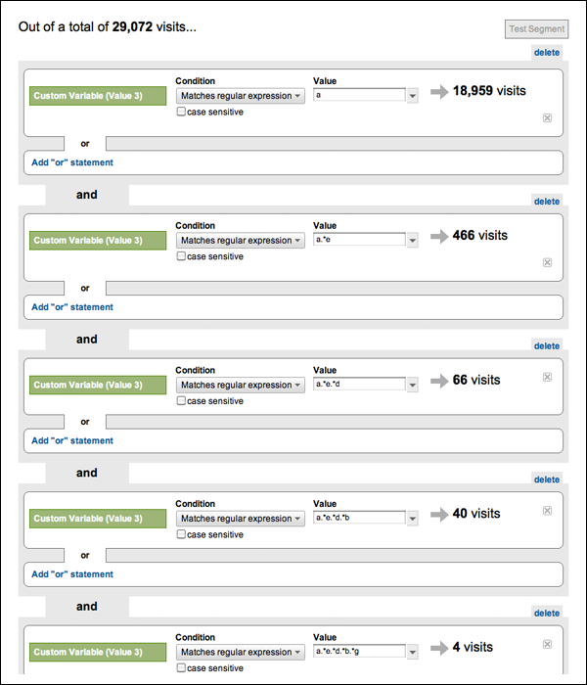Select green Custom Variable (Value 3) chip in second group
587x685 pixels.
pyautogui.click(x=98, y=241)
